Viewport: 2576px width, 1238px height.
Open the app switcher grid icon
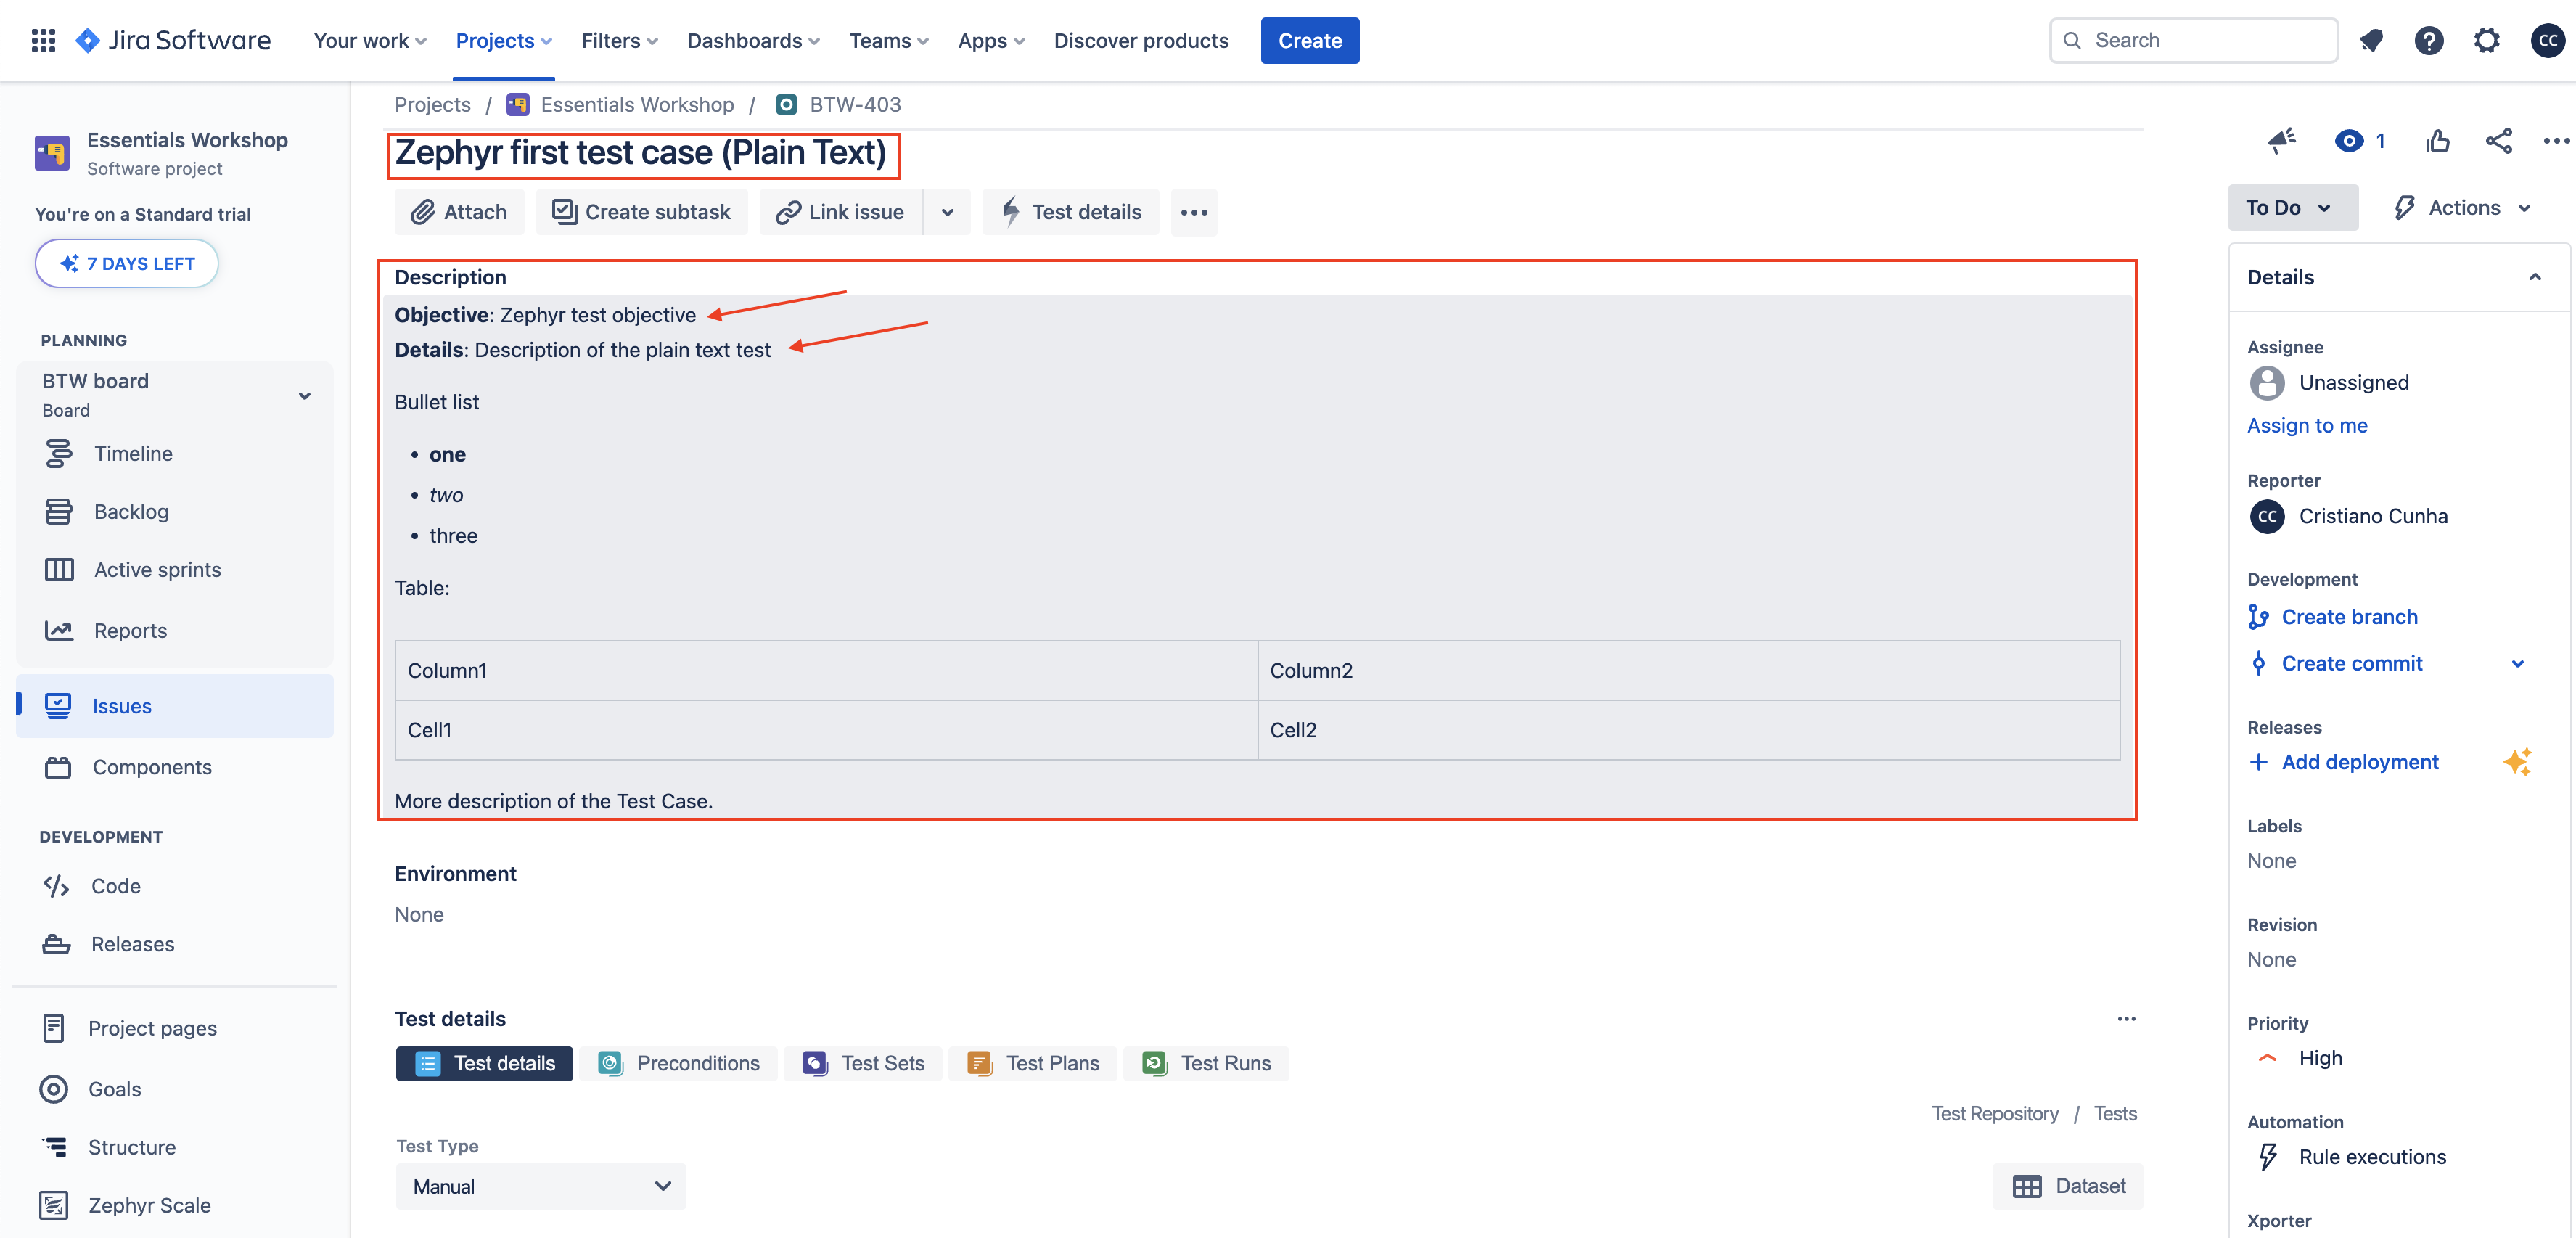point(43,40)
